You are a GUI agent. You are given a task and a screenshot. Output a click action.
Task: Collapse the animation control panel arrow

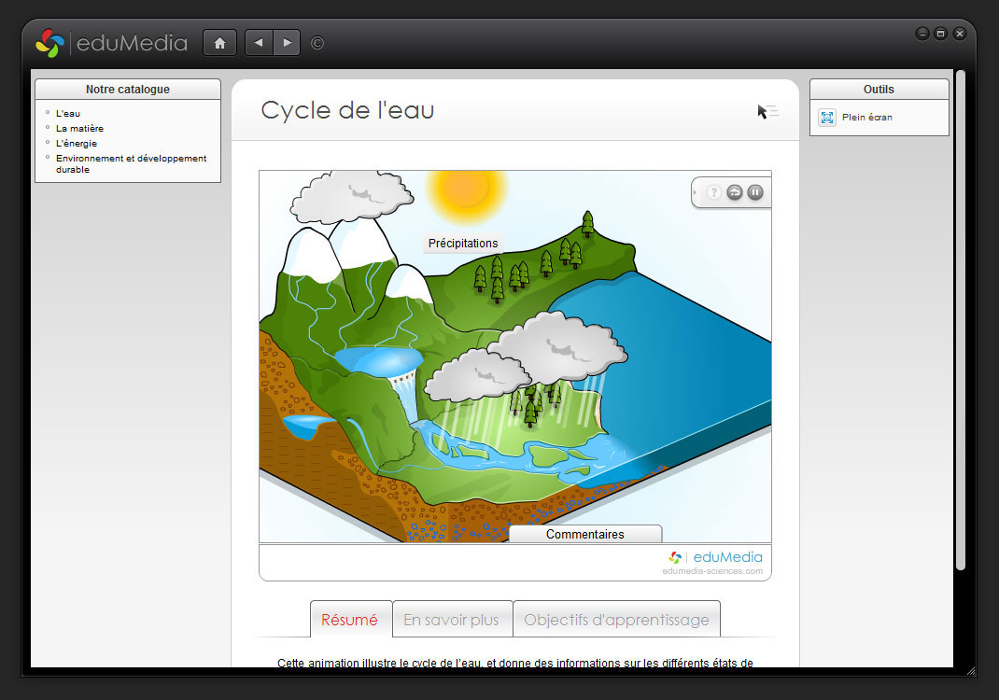click(x=696, y=192)
